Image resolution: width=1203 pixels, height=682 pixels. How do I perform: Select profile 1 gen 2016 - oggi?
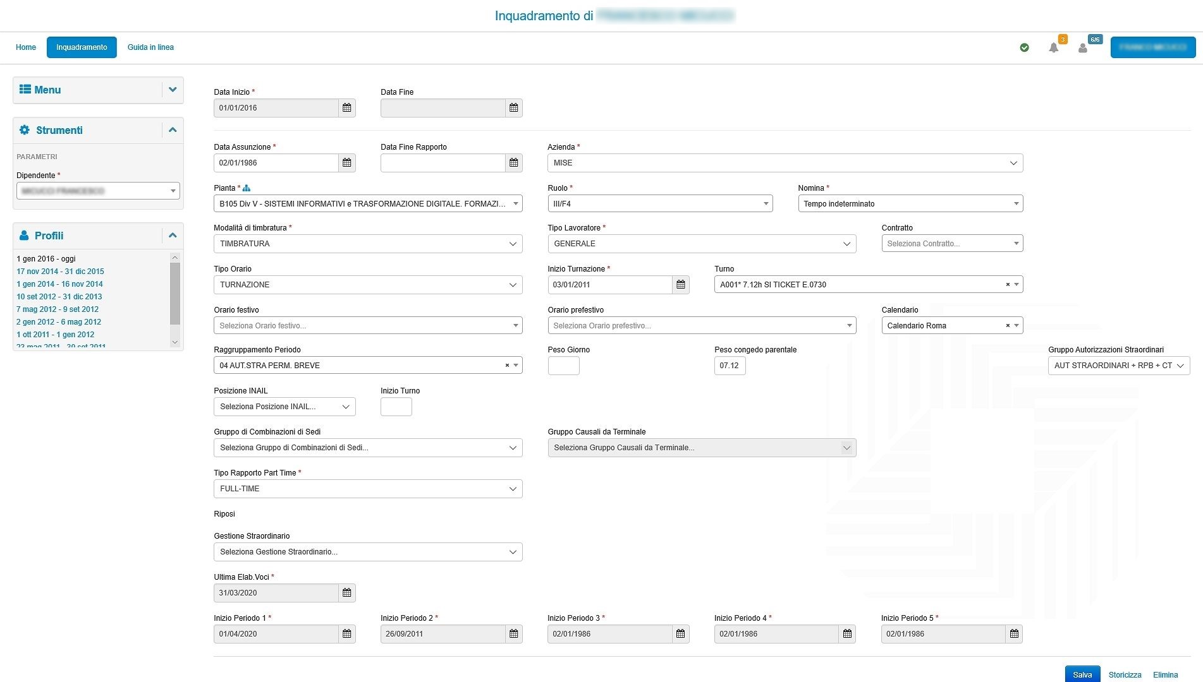[x=46, y=259]
